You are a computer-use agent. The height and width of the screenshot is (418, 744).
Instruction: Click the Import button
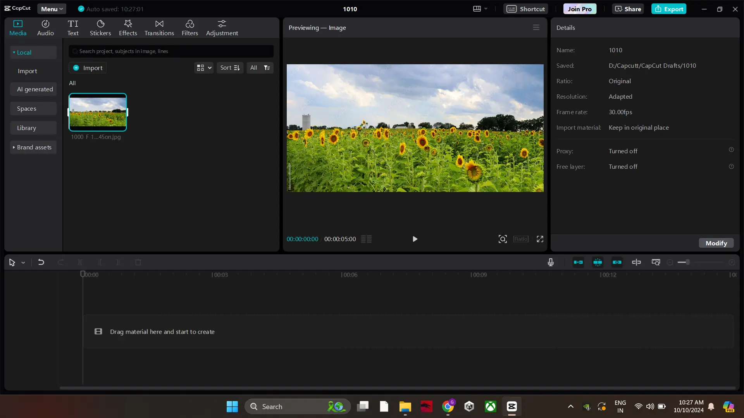tap(88, 68)
